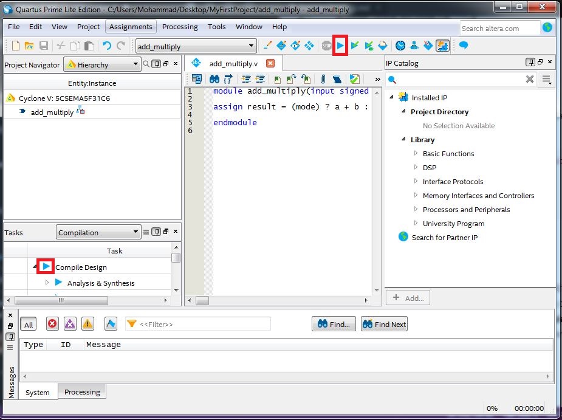Screen dimensions: 562x420
Task: Open the Assignments menu
Action: click(131, 27)
